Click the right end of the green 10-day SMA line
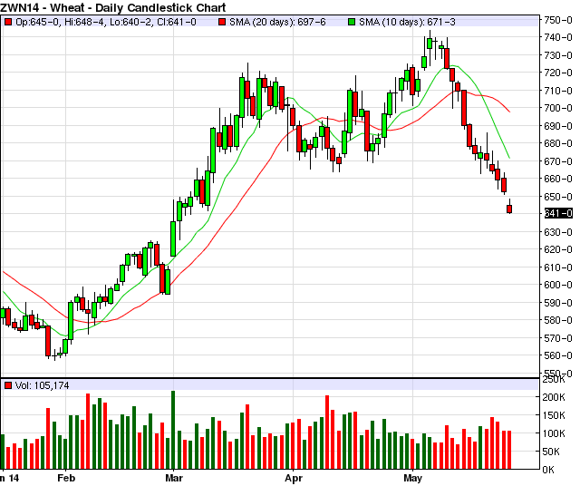 (509, 158)
